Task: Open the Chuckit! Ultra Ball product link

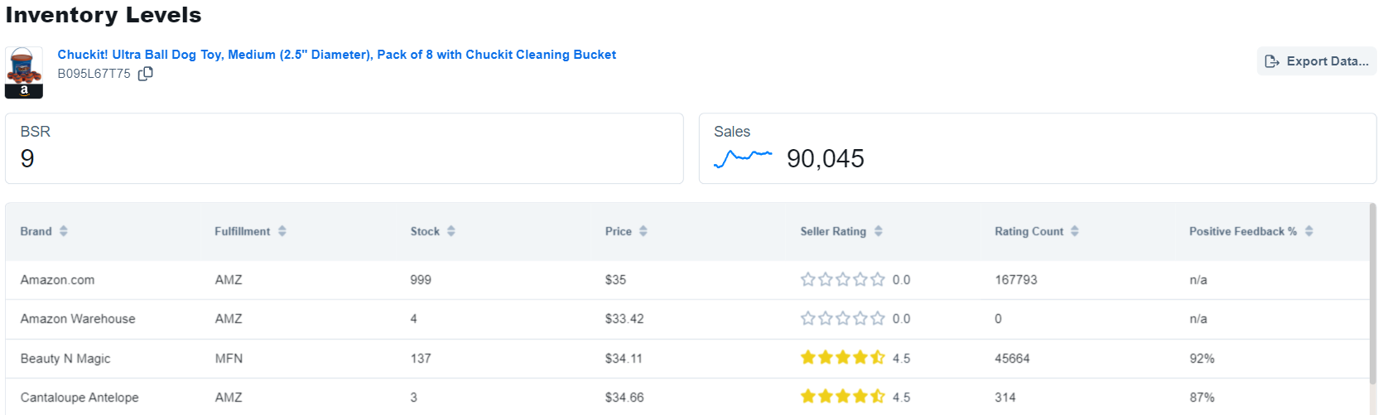Action: pos(337,55)
